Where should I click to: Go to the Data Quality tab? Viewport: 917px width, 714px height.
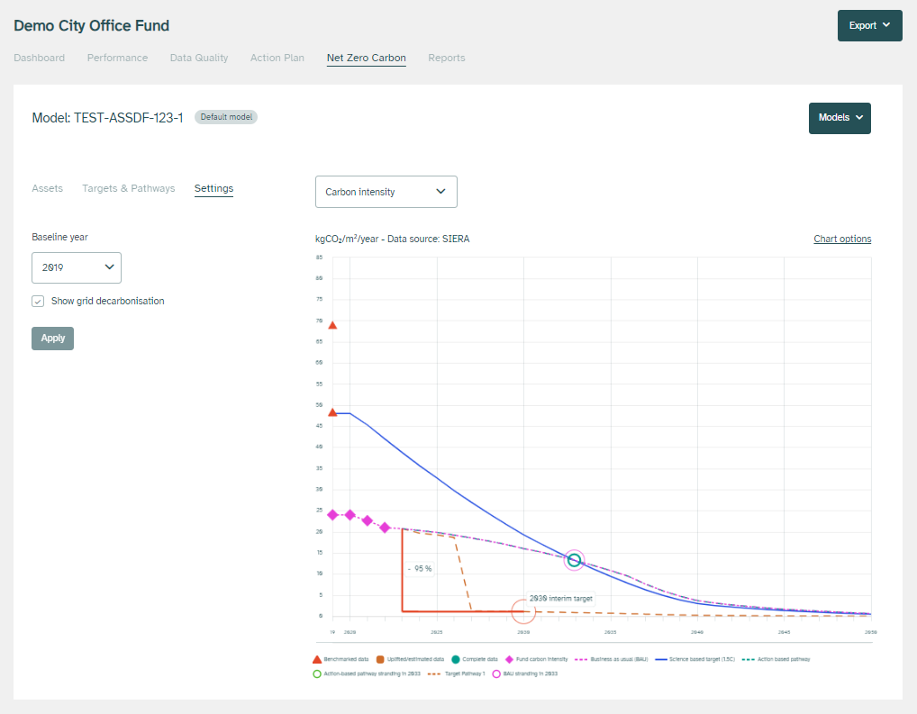click(x=199, y=58)
